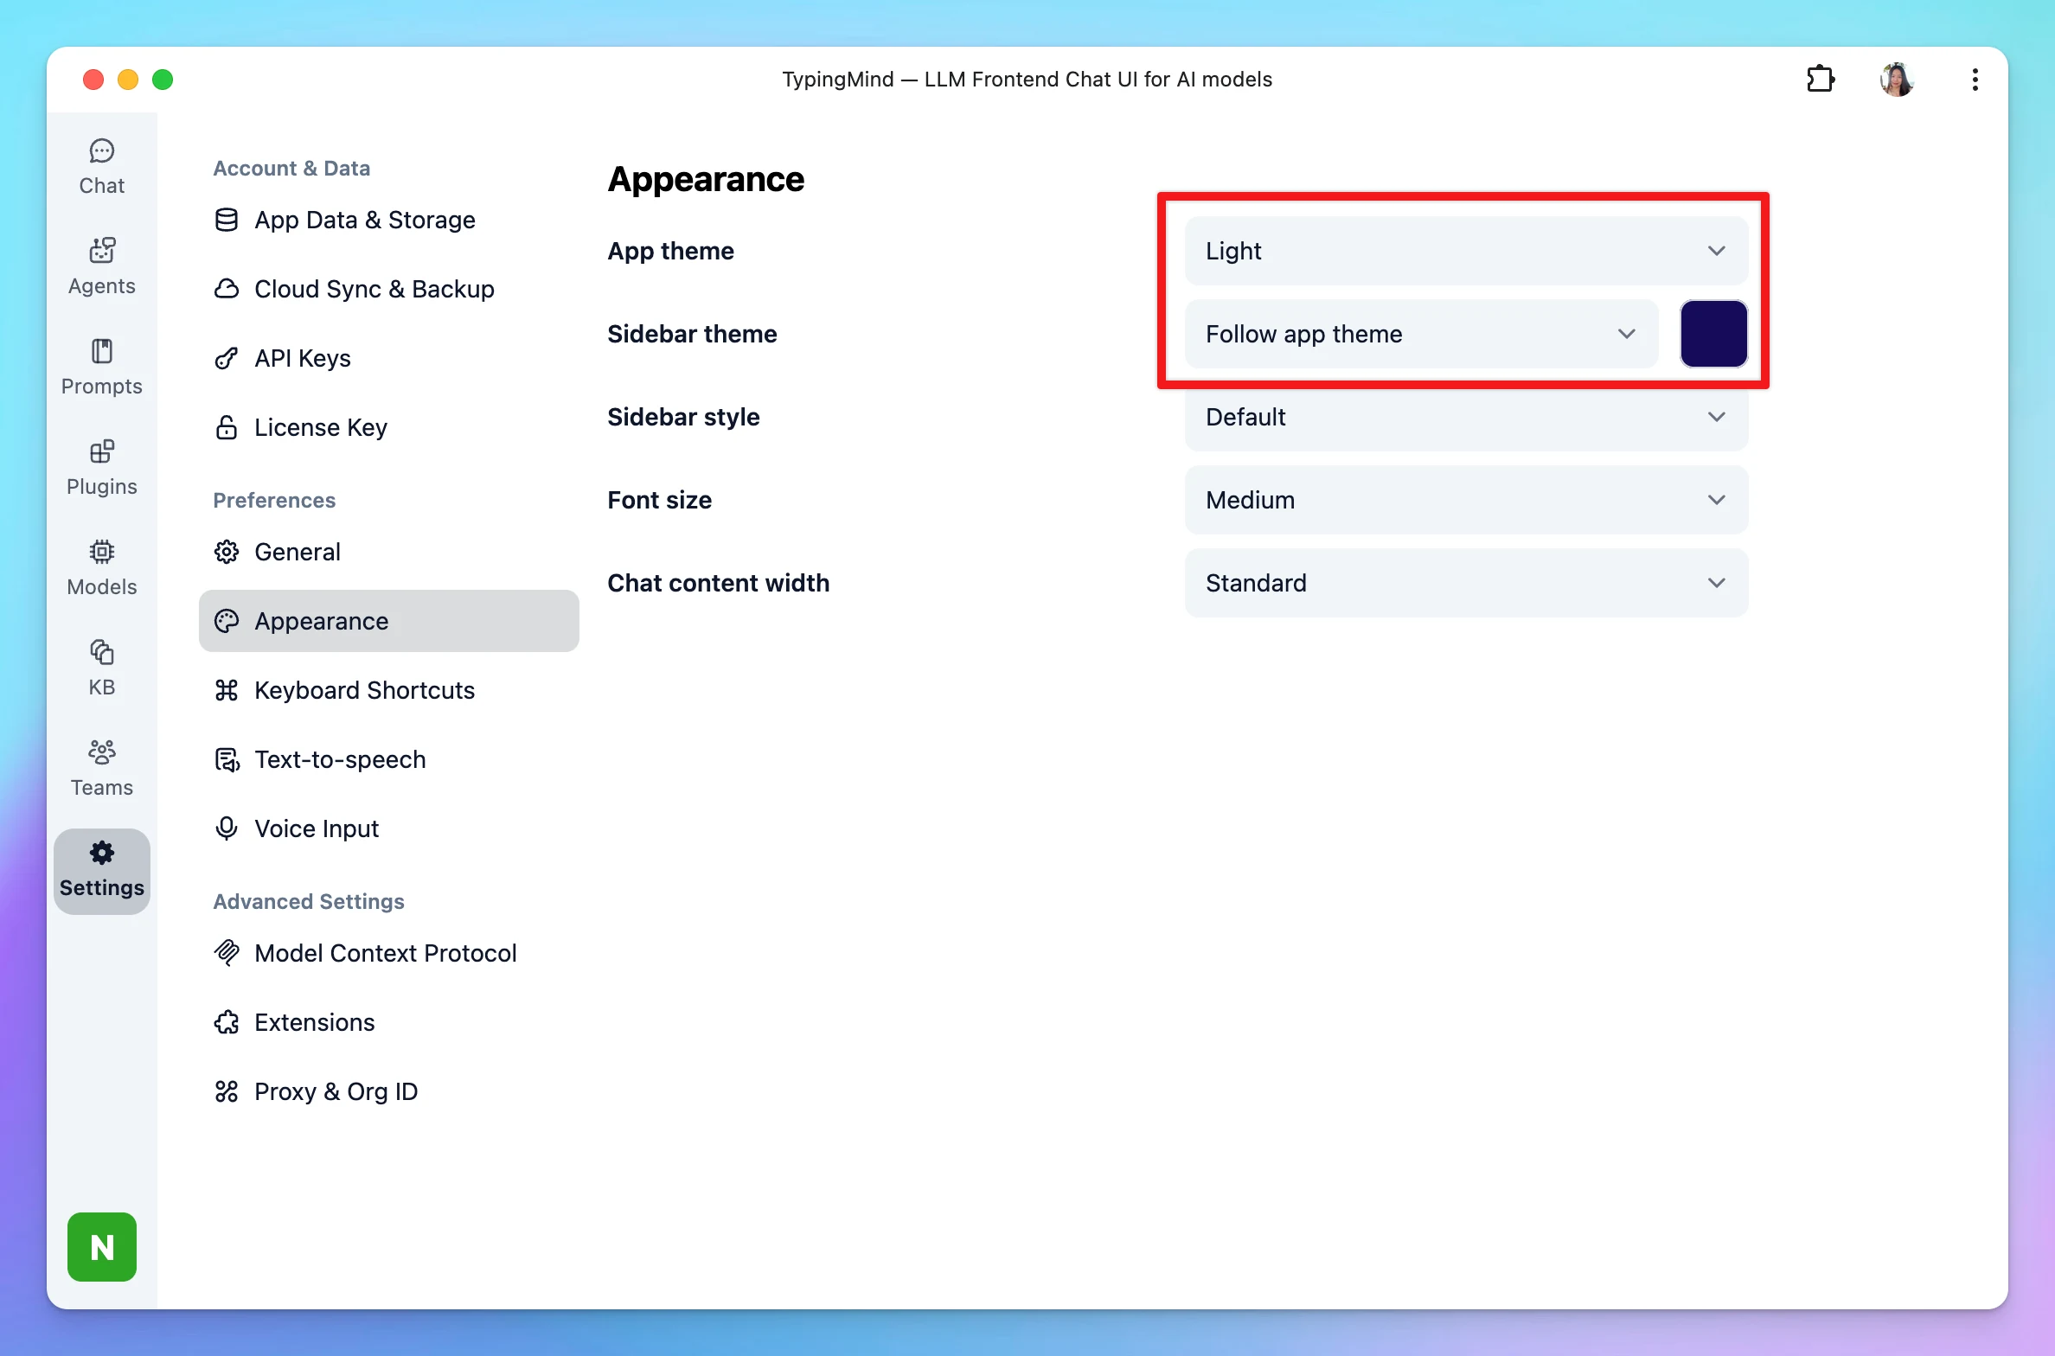Expand the App theme dropdown showing Light
2055x1356 pixels.
click(1466, 251)
